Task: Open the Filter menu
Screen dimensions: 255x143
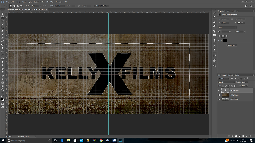Action: (42, 2)
